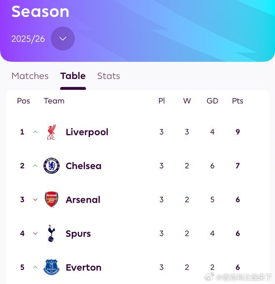Image resolution: width=275 pixels, height=284 pixels.
Task: Open the Liverpool team name link
Action: coord(87,132)
